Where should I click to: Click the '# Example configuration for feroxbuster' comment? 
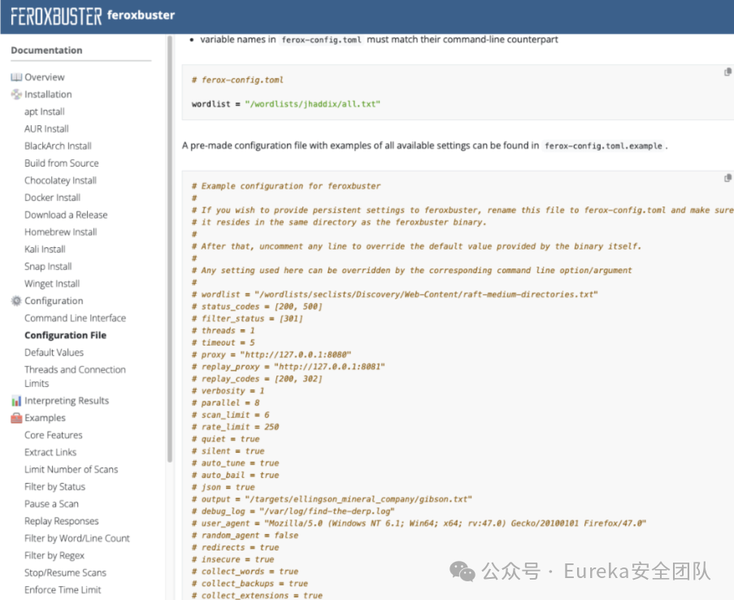tap(286, 186)
